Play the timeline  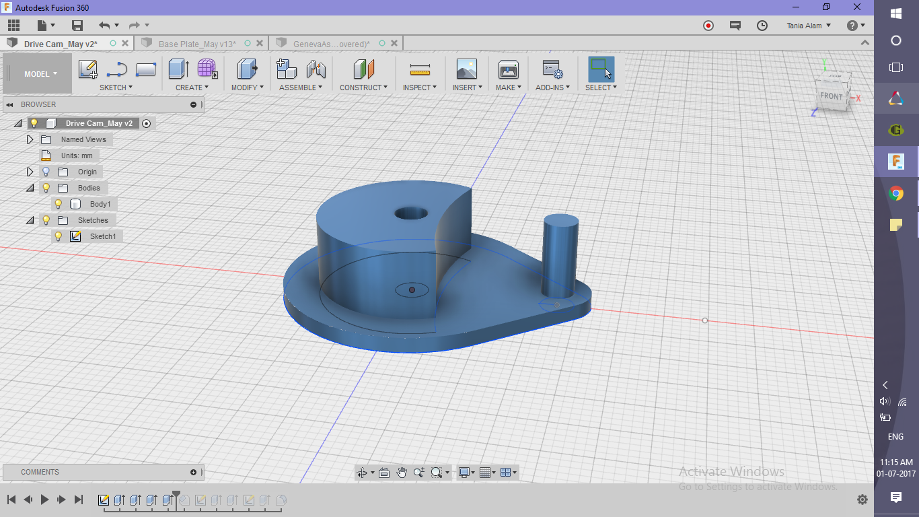click(x=44, y=499)
